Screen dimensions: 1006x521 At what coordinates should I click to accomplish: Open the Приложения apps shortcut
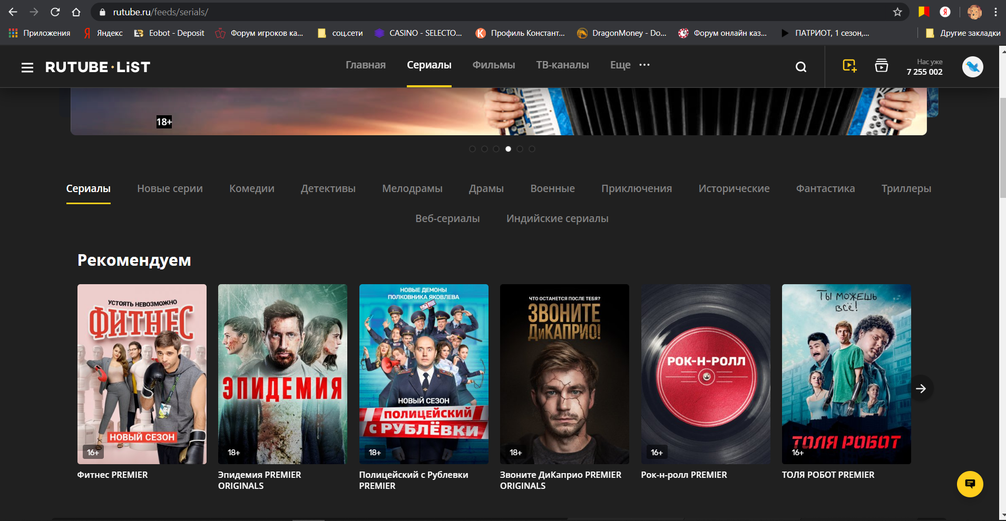[x=40, y=33]
